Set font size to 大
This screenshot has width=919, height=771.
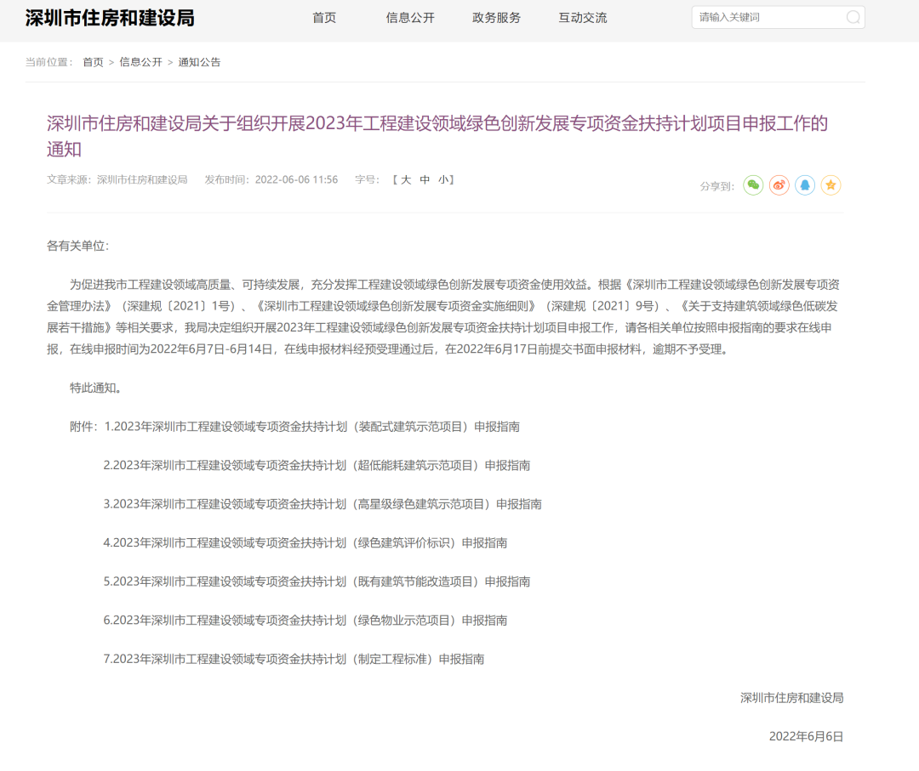click(x=406, y=180)
